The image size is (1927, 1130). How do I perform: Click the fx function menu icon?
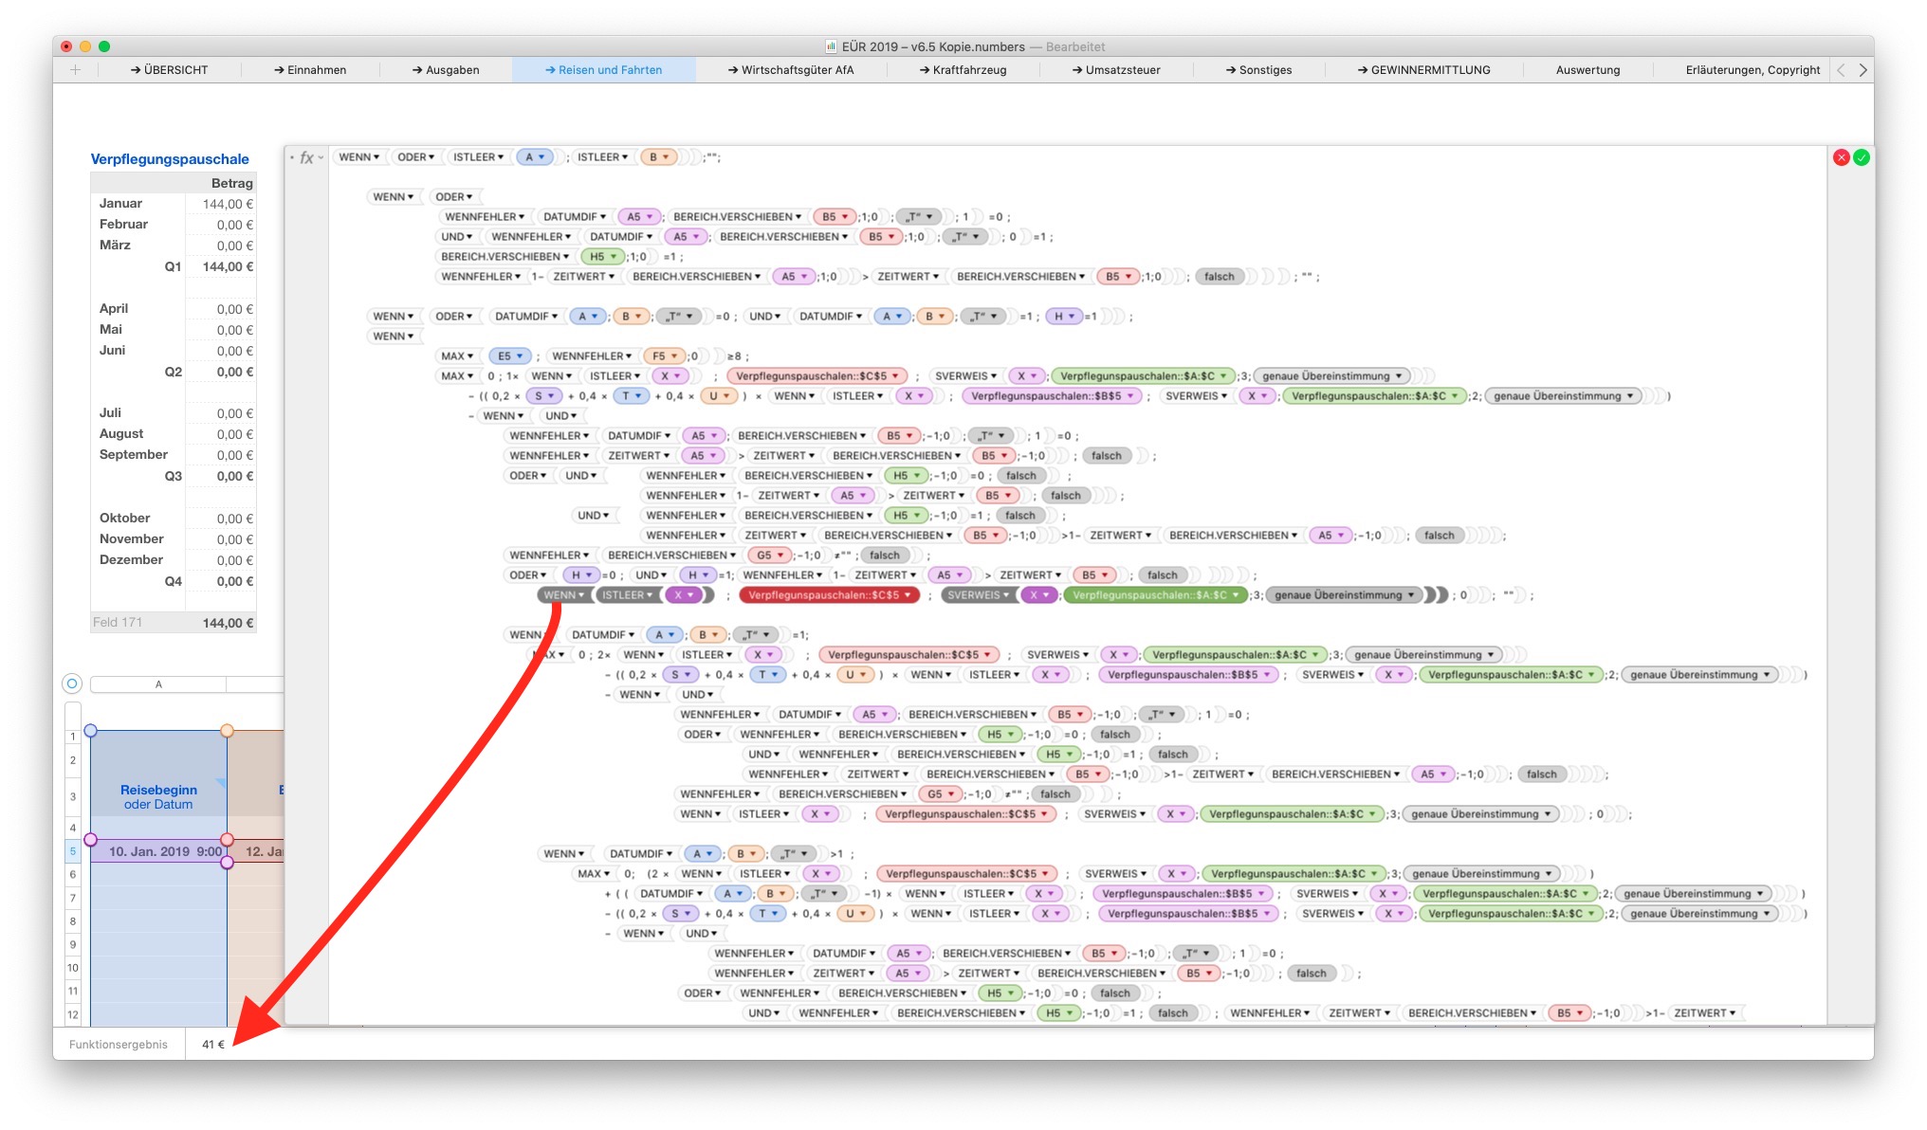[x=307, y=158]
